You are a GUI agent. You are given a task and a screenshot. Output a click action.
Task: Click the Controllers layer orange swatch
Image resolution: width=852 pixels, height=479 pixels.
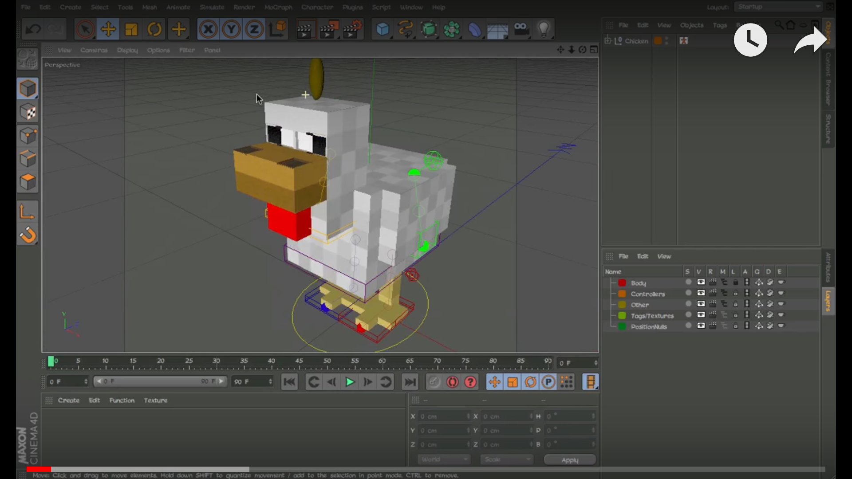click(x=622, y=294)
